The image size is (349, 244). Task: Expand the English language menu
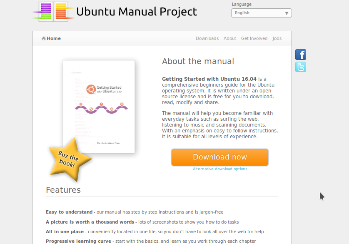[261, 13]
